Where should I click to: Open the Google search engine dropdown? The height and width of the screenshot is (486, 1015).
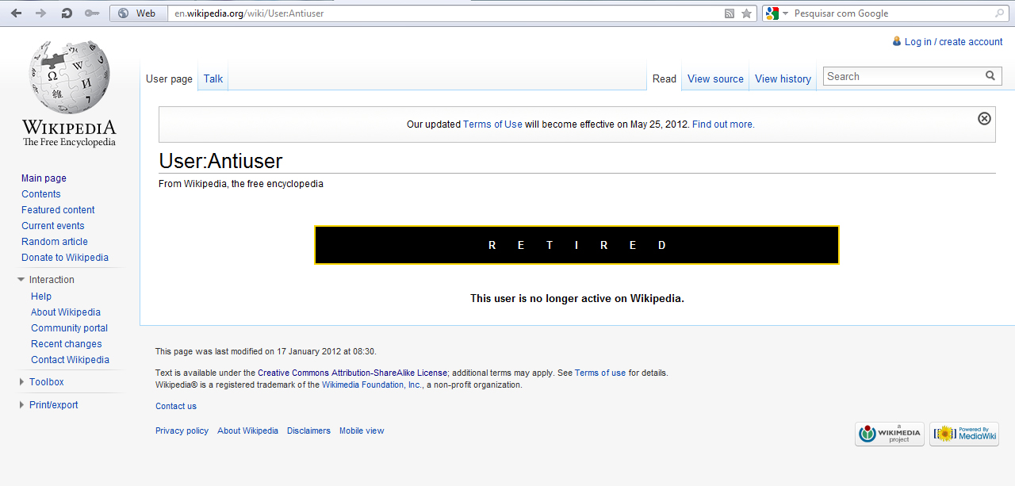pyautogui.click(x=777, y=13)
